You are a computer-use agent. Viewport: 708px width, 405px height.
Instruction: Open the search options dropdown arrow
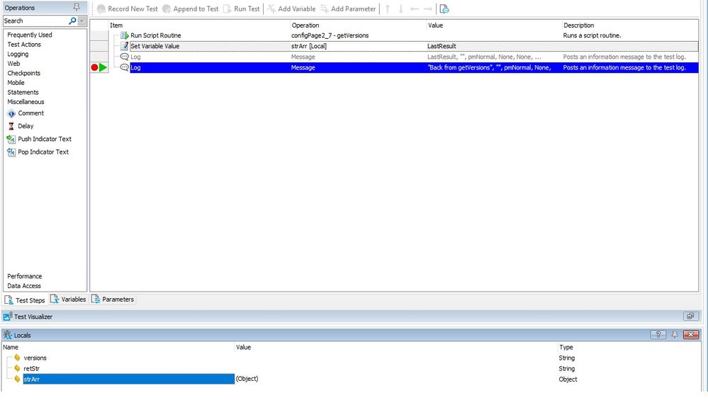point(82,21)
